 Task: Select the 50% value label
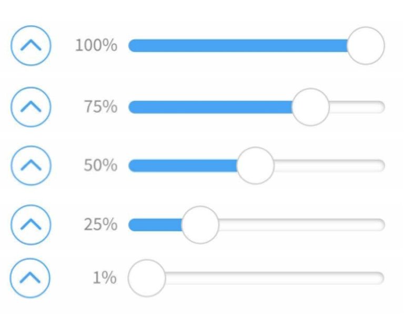(x=100, y=166)
